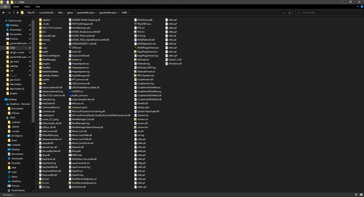Screen dimensions: 364x197
Task: Open the Share ribbon tab
Action: coord(27,7)
